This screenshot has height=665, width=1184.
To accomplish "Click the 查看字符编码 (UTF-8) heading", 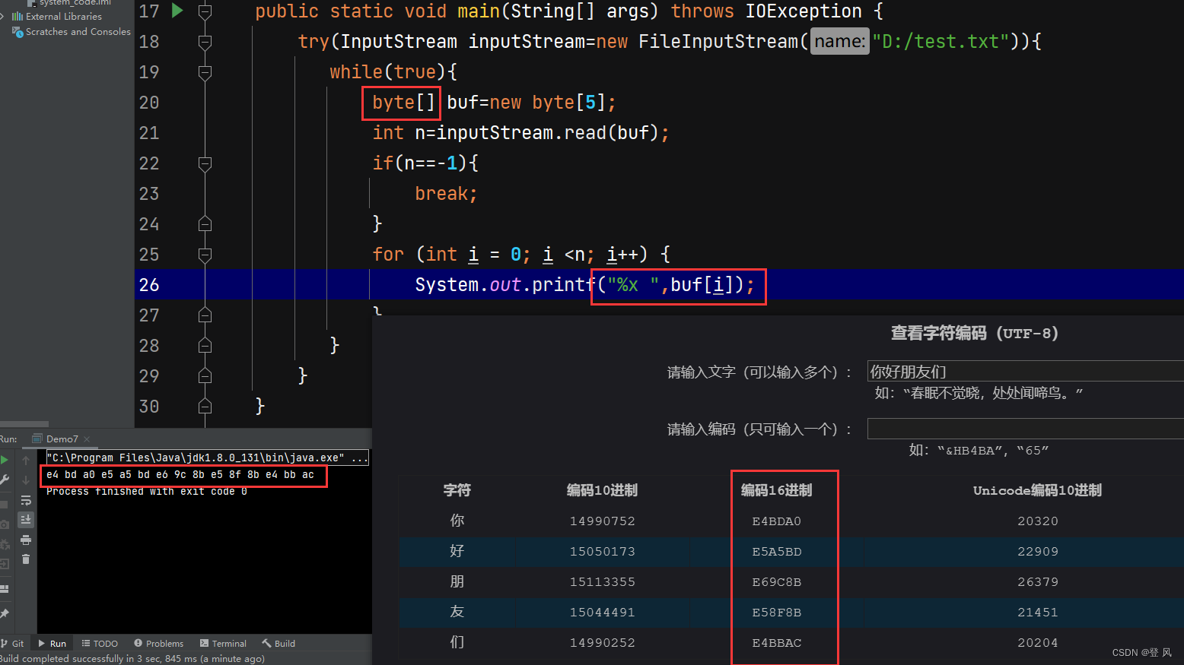I will pyautogui.click(x=975, y=333).
